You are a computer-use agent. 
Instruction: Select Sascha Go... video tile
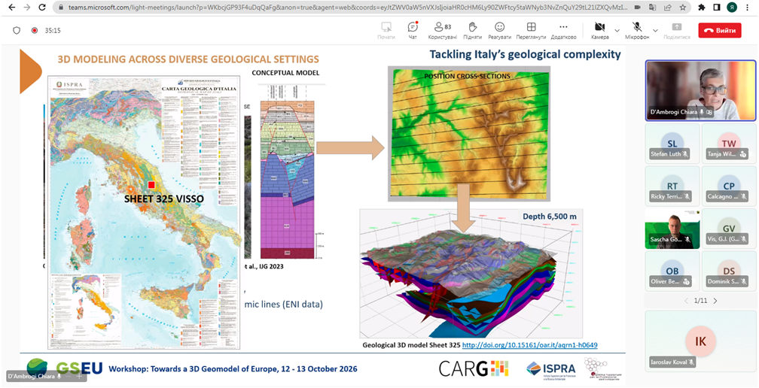pyautogui.click(x=672, y=228)
